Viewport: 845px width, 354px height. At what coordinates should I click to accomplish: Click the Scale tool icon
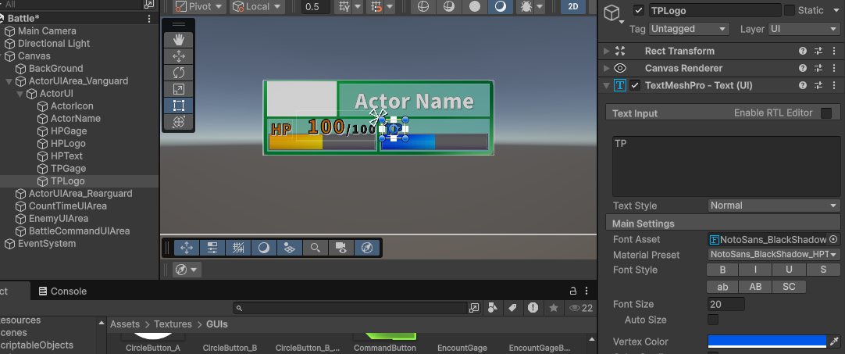point(178,89)
